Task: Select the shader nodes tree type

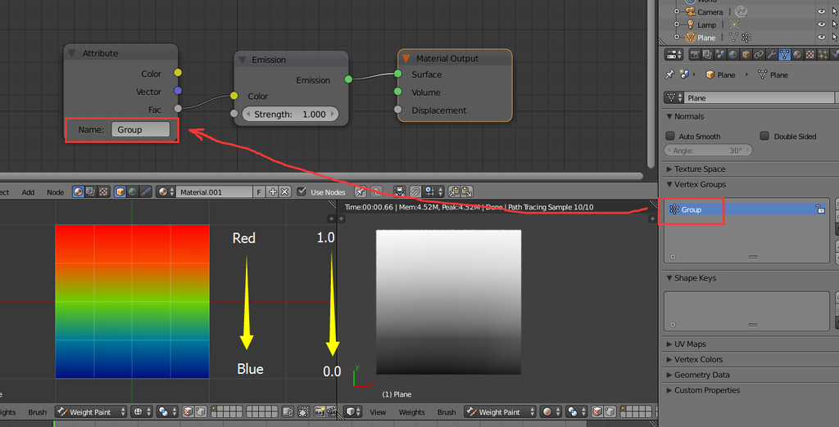Action: click(79, 192)
